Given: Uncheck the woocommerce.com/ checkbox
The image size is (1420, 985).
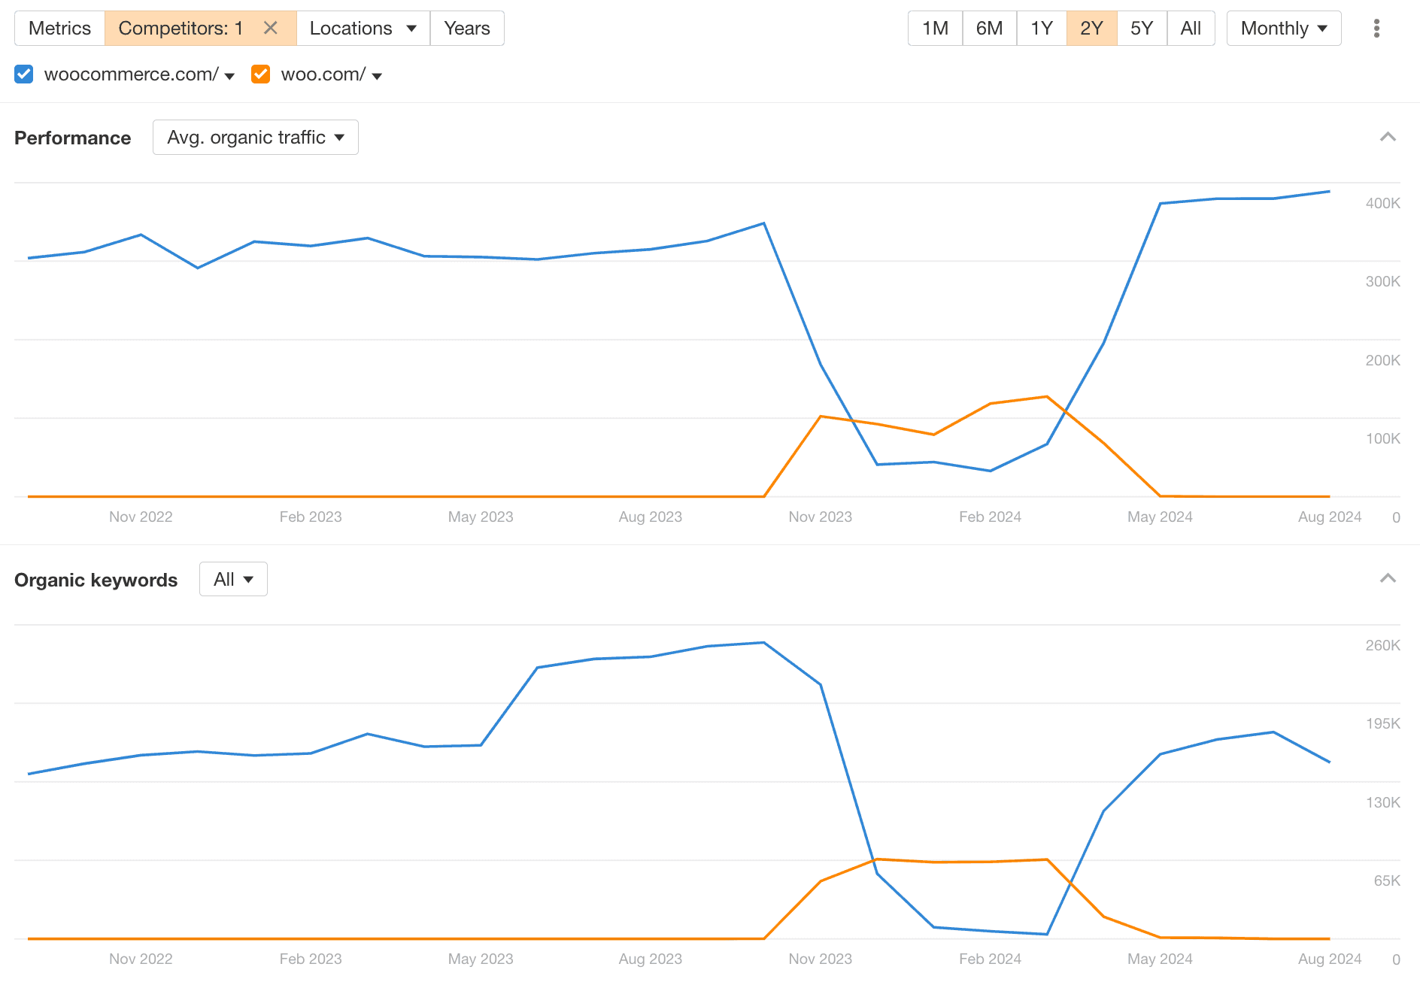Looking at the screenshot, I should [x=23, y=74].
